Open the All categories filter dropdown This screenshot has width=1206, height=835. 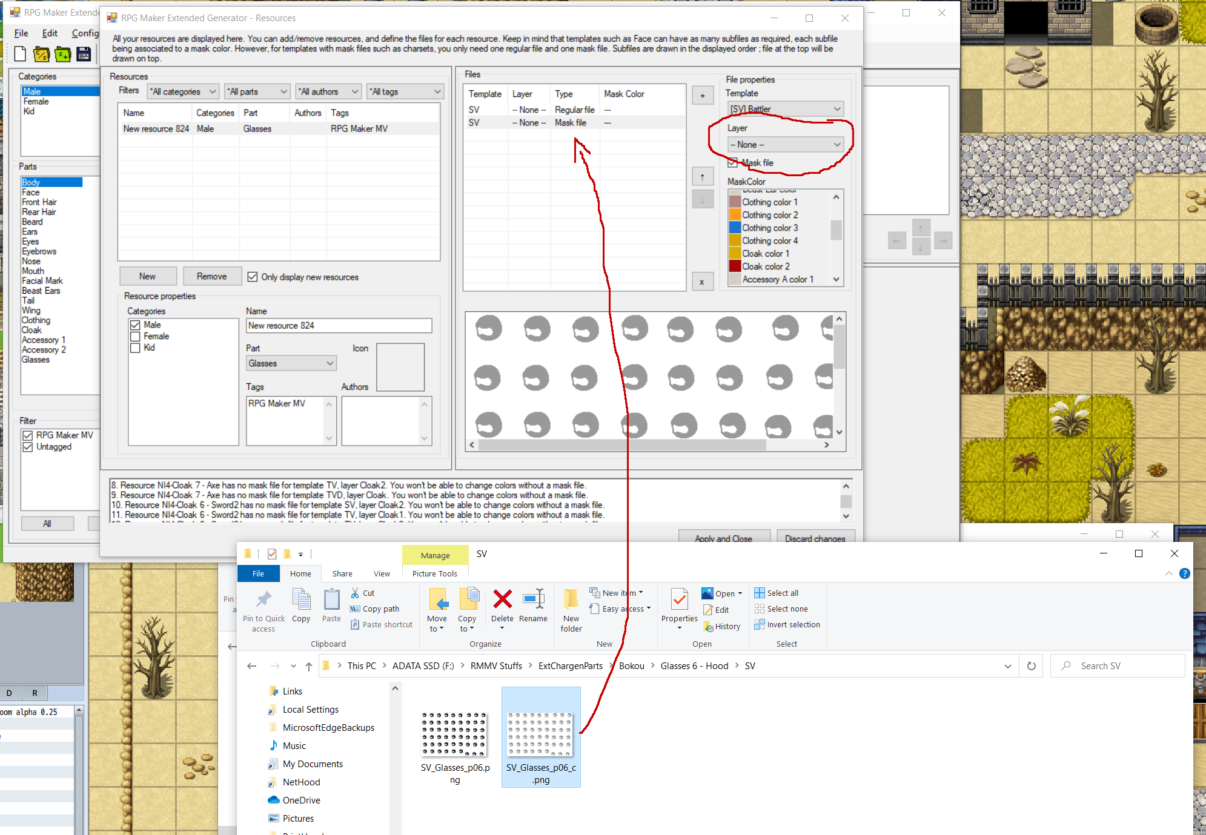coord(183,91)
